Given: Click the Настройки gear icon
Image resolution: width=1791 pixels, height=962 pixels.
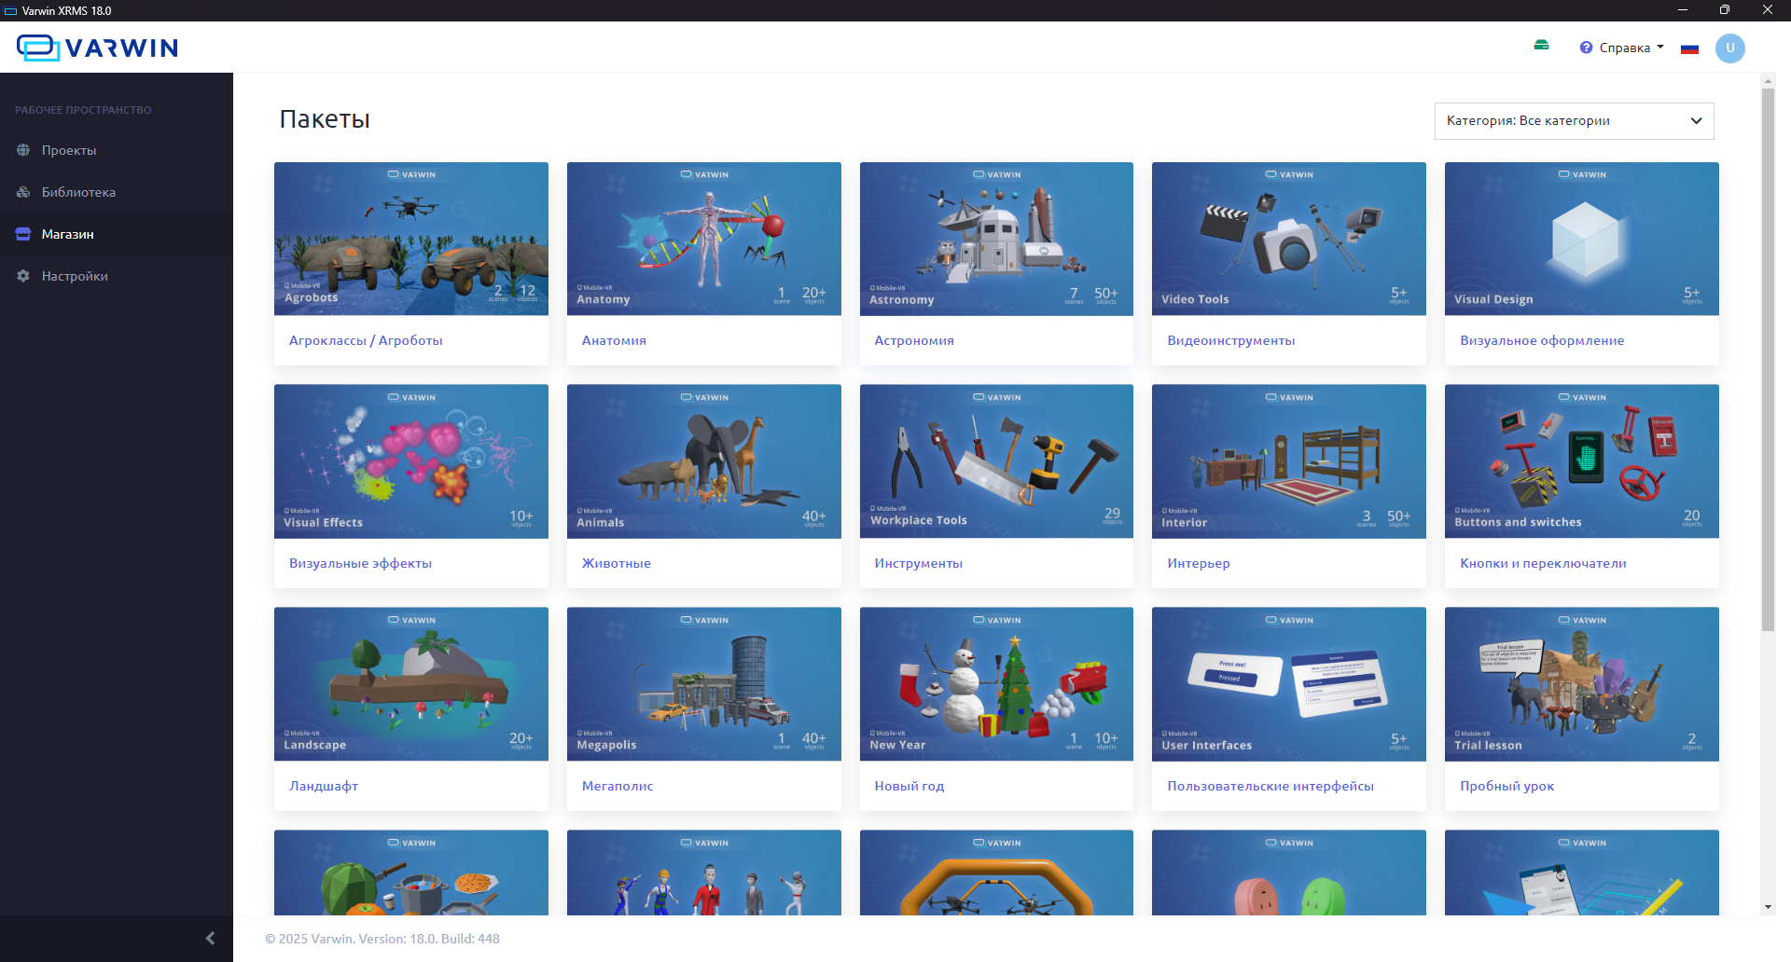Looking at the screenshot, I should (23, 276).
